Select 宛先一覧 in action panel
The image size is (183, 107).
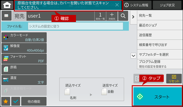point(160,15)
